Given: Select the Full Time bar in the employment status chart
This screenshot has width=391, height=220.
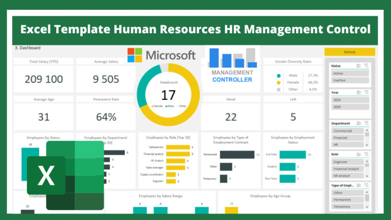Looking at the screenshot, I should tap(293, 155).
